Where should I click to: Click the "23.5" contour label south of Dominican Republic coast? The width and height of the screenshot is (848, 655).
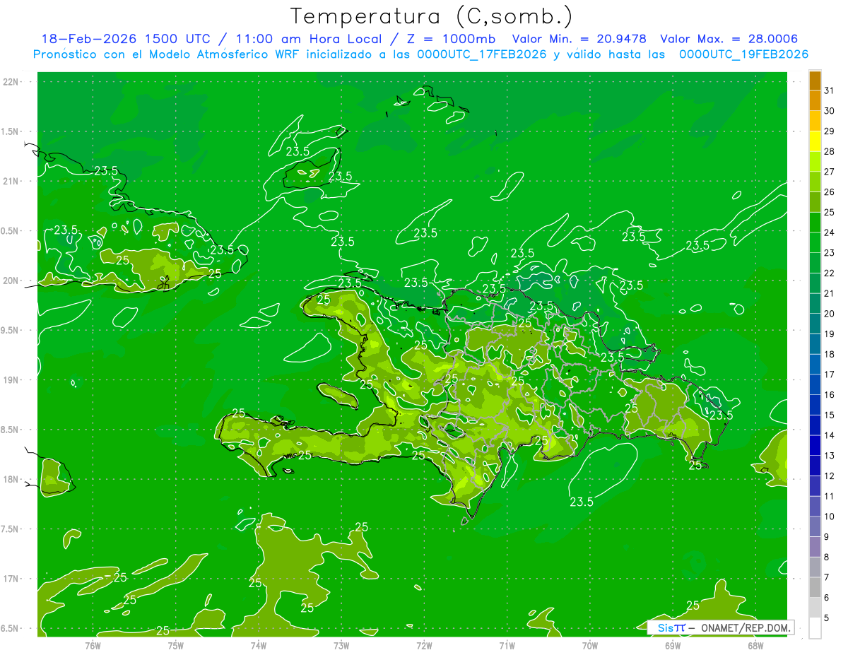tap(581, 502)
